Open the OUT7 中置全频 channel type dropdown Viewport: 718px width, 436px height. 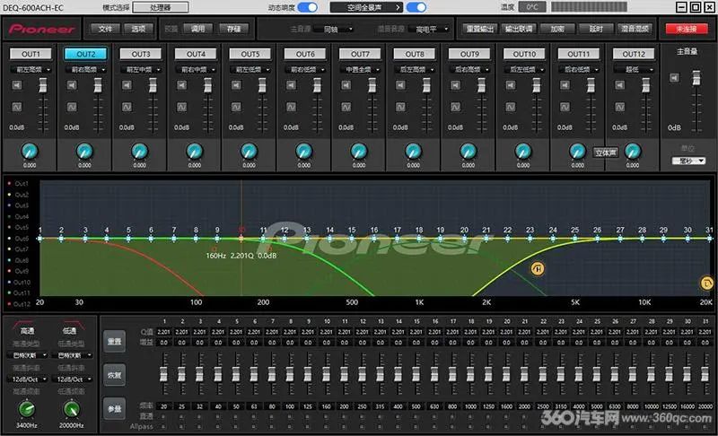360,70
